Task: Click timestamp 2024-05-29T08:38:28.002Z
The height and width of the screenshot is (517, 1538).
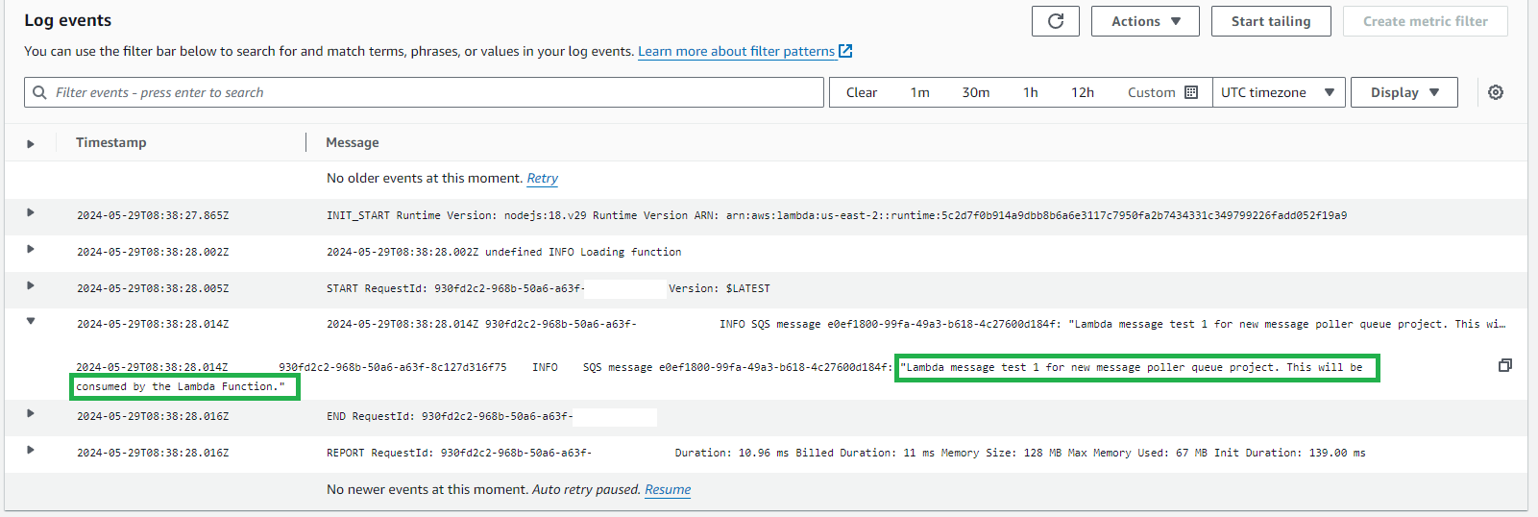Action: click(153, 252)
